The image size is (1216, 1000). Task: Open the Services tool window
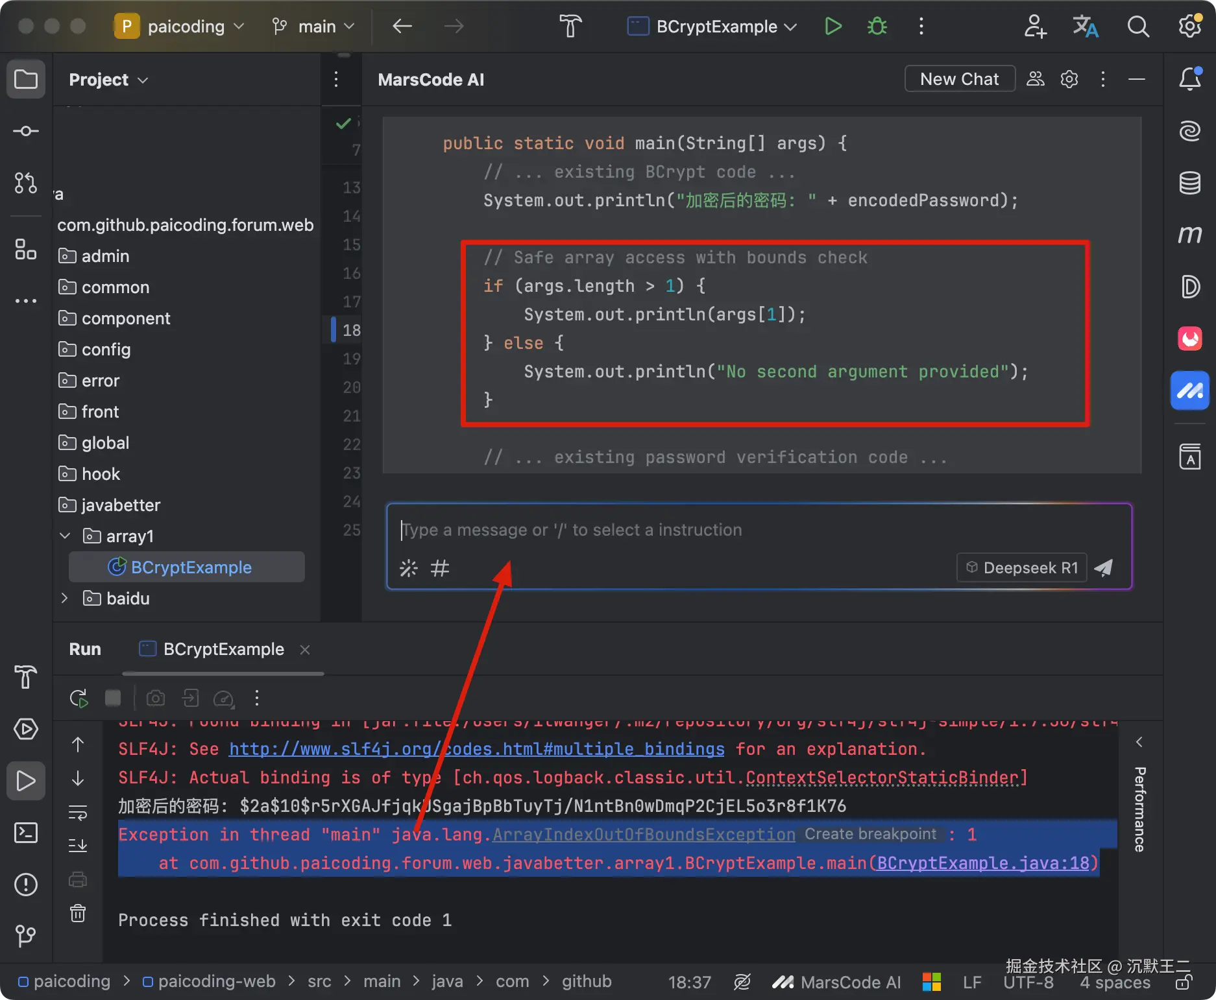point(26,729)
